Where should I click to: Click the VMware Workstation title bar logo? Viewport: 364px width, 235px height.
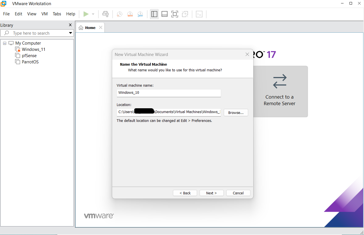pyautogui.click(x=3, y=4)
